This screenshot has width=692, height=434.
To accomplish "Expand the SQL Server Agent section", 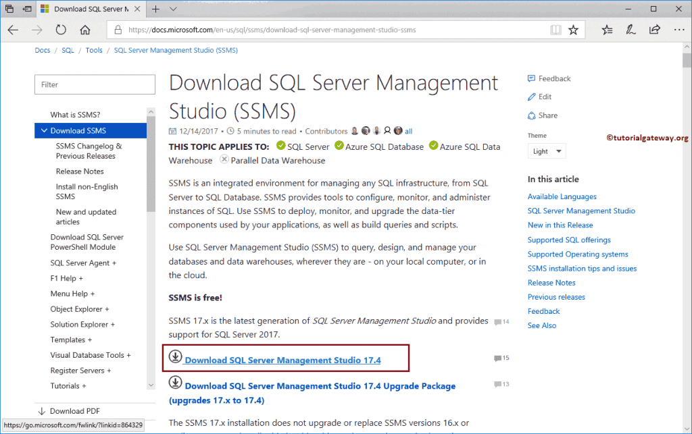I will pyautogui.click(x=84, y=263).
